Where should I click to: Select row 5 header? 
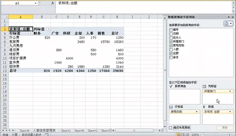[x=5, y=38]
